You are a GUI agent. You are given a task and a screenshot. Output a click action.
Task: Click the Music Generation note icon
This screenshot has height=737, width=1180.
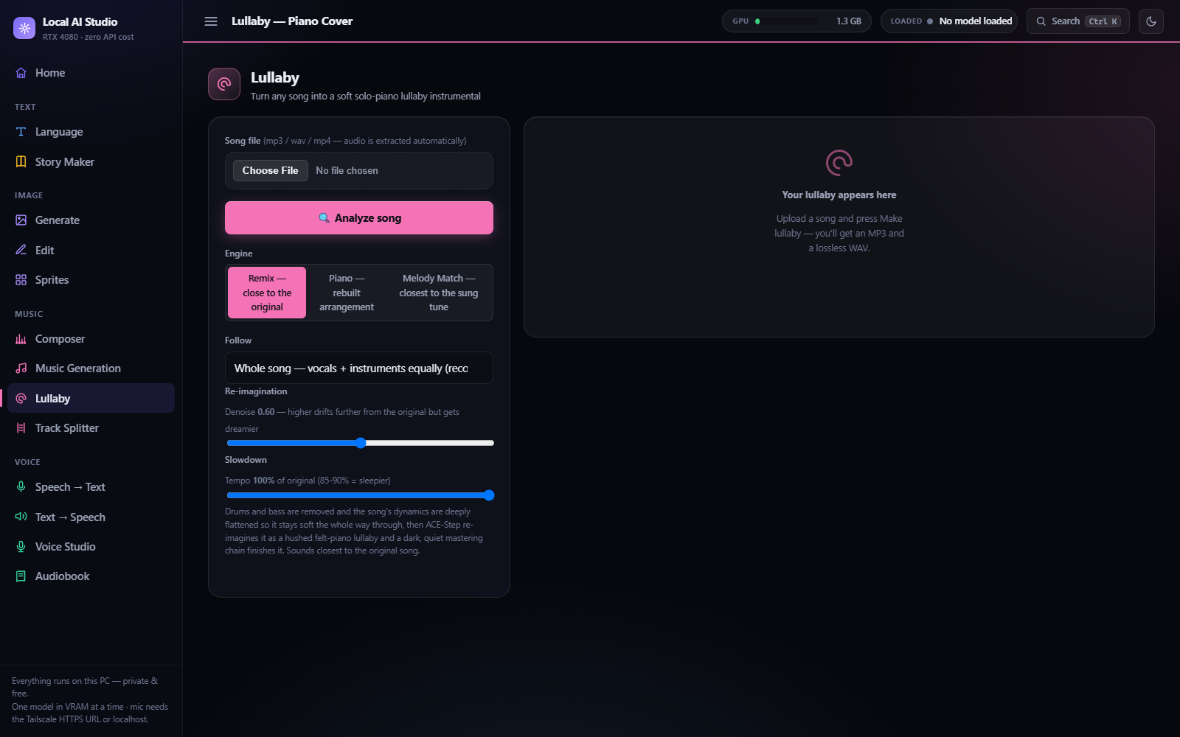[21, 368]
